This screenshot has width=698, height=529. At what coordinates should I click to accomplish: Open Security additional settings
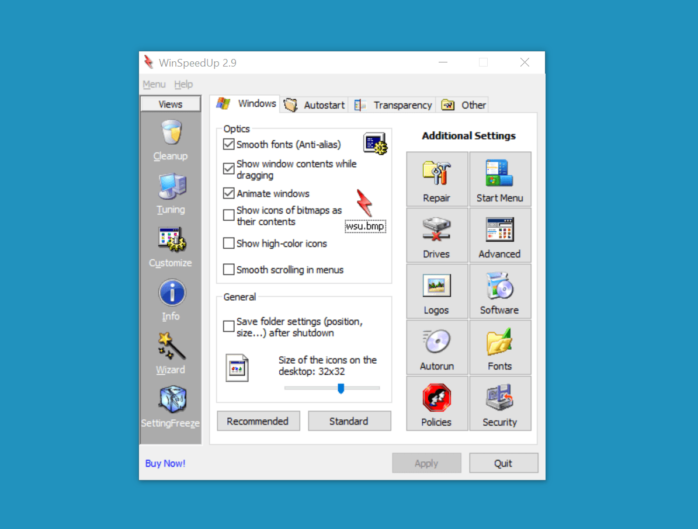pyautogui.click(x=500, y=403)
